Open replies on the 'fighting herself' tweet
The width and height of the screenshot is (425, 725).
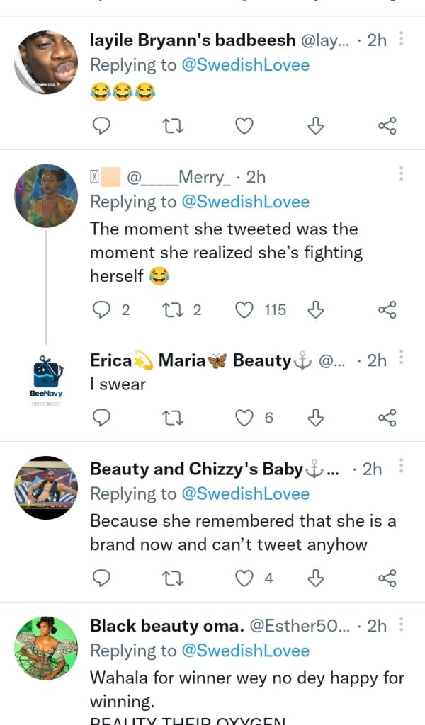coord(102,309)
